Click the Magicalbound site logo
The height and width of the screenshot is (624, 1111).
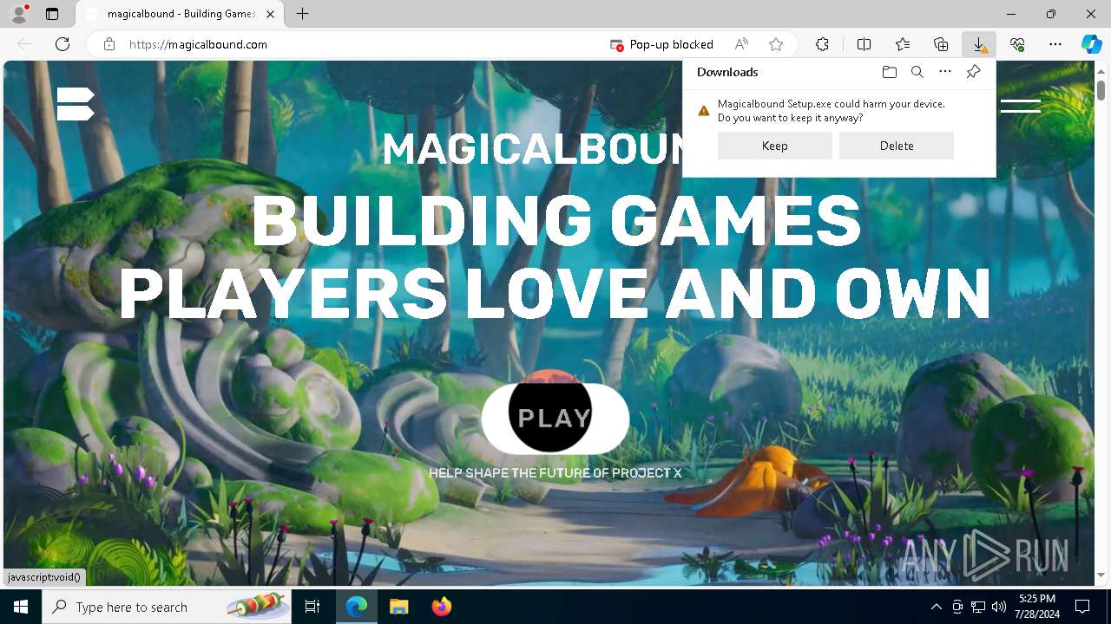pos(76,104)
